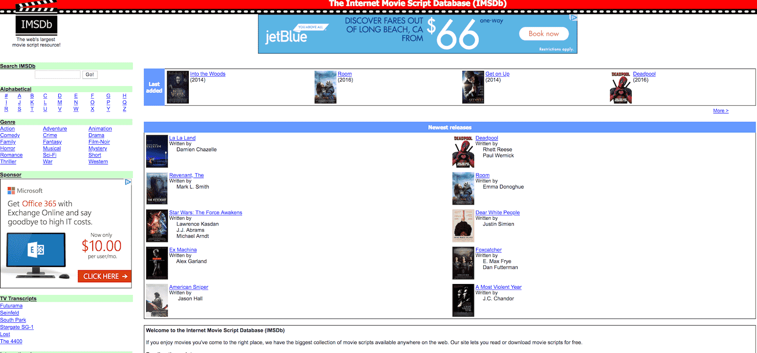The image size is (757, 353).
Task: Click Book now in JetBlue ad
Action: (x=544, y=34)
